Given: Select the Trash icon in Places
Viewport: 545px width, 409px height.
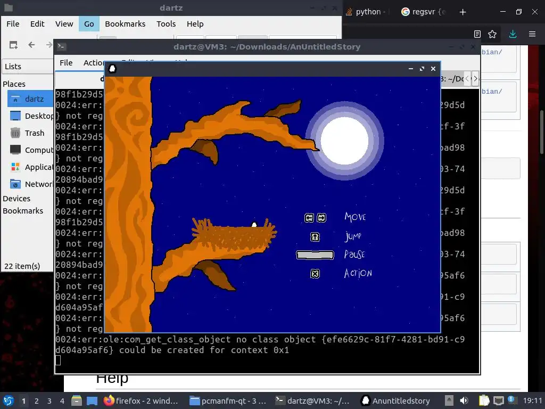Looking at the screenshot, I should point(15,133).
